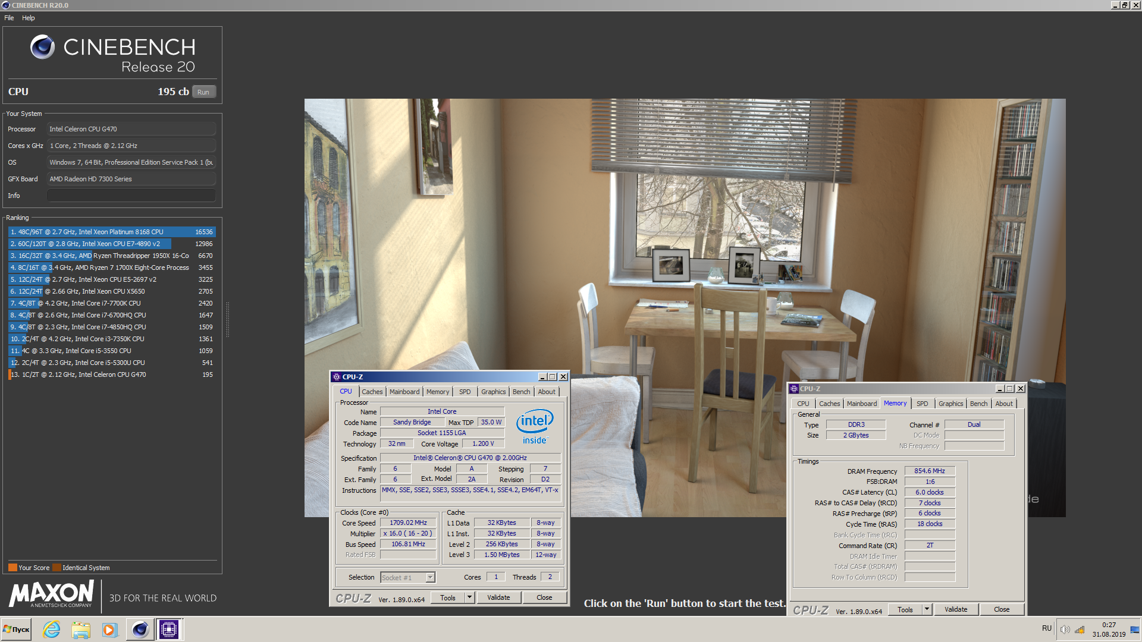Switch to CPU-Z via its taskbar icon
1142x642 pixels.
click(169, 629)
